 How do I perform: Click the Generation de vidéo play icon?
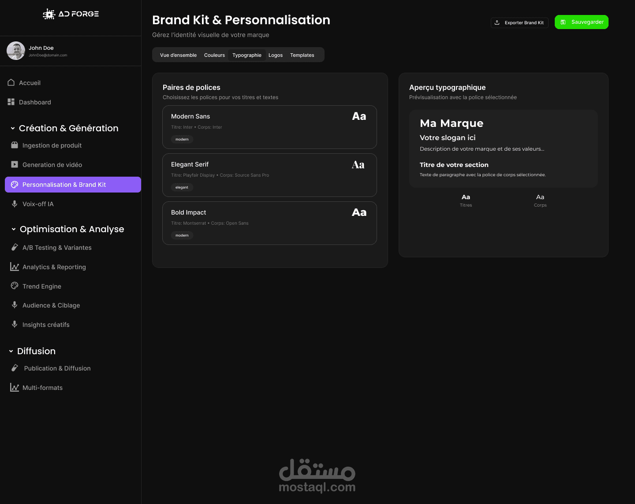coord(15,165)
